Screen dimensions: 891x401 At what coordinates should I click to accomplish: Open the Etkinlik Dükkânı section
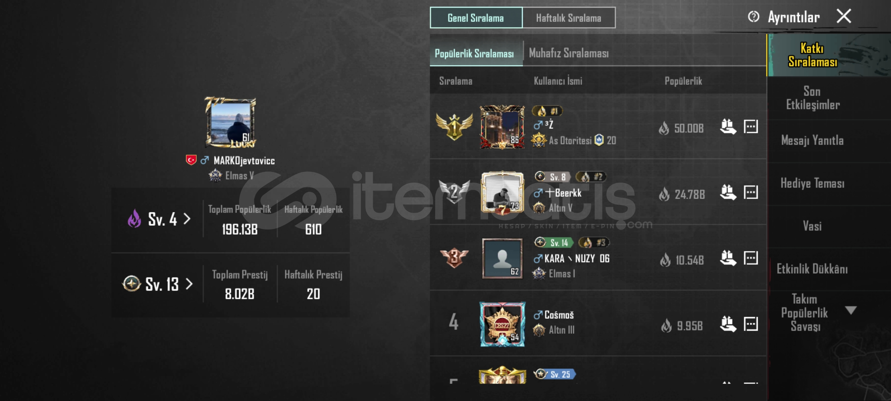(x=813, y=269)
